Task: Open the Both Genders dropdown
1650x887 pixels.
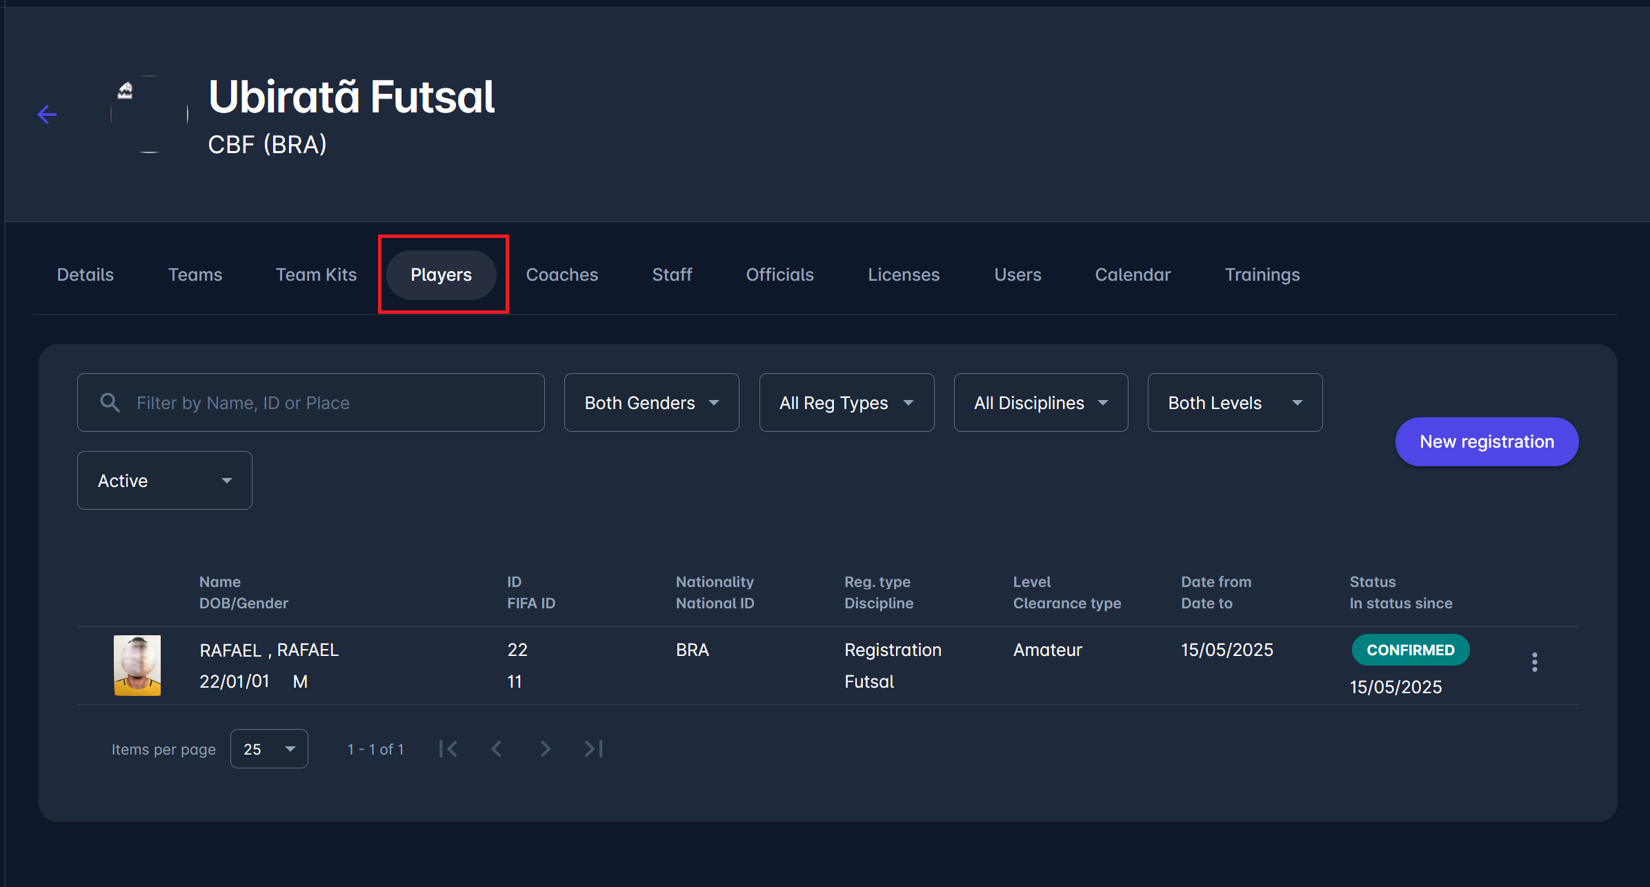Action: 651,403
